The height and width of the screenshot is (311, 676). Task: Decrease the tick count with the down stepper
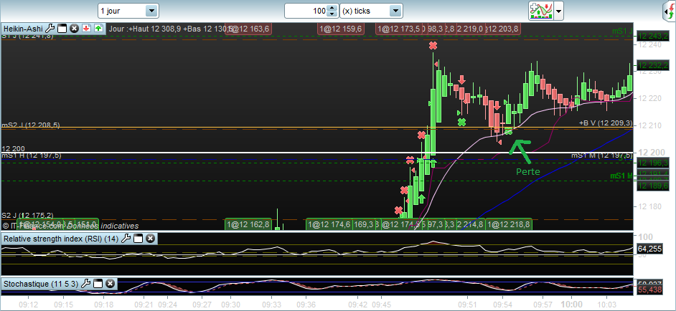[x=332, y=14]
